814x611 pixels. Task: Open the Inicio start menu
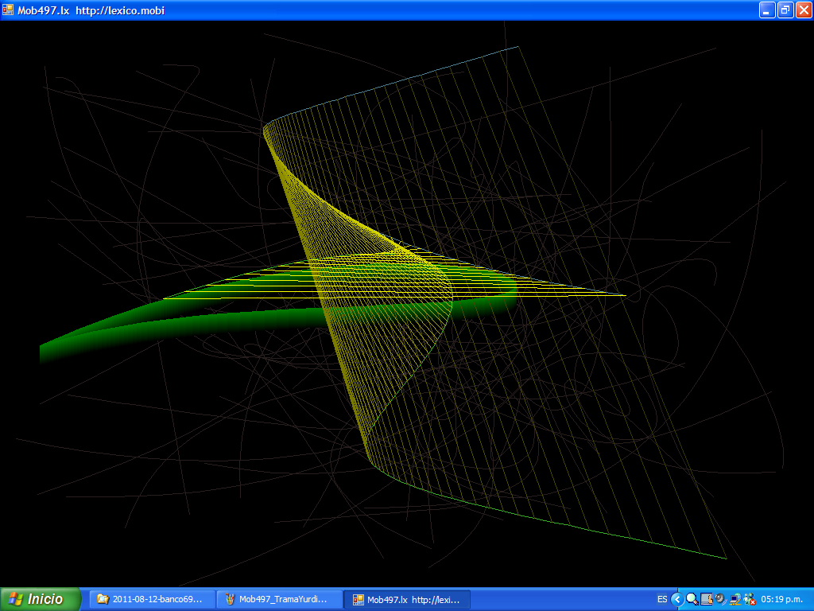[x=41, y=599]
